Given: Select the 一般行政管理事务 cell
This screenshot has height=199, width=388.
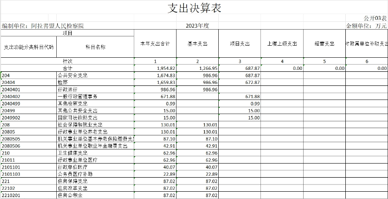Looking at the screenshot, I should pyautogui.click(x=96, y=97).
